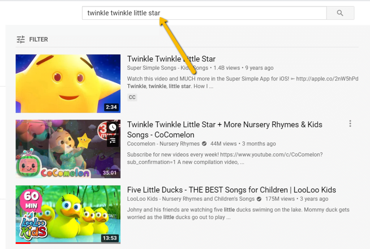The image size is (370, 249).
Task: Click the magnifier search button
Action: (340, 13)
